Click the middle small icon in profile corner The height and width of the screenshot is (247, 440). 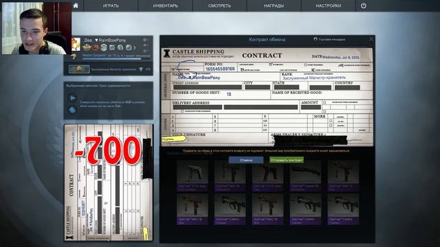pos(145,45)
